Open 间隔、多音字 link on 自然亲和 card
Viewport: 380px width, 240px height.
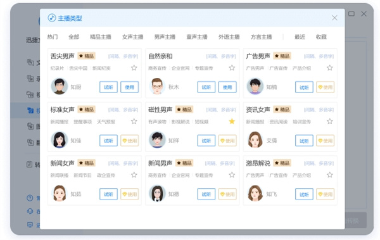pos(221,56)
